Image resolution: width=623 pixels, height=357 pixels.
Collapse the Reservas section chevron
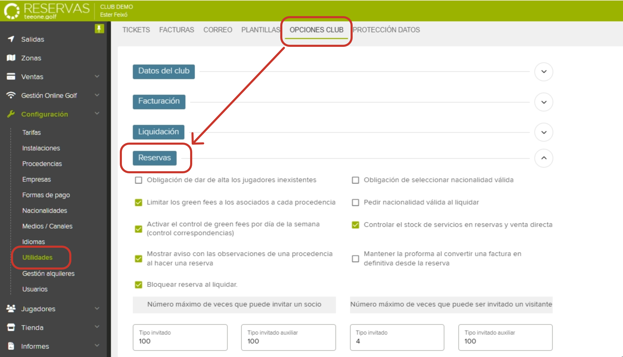544,158
